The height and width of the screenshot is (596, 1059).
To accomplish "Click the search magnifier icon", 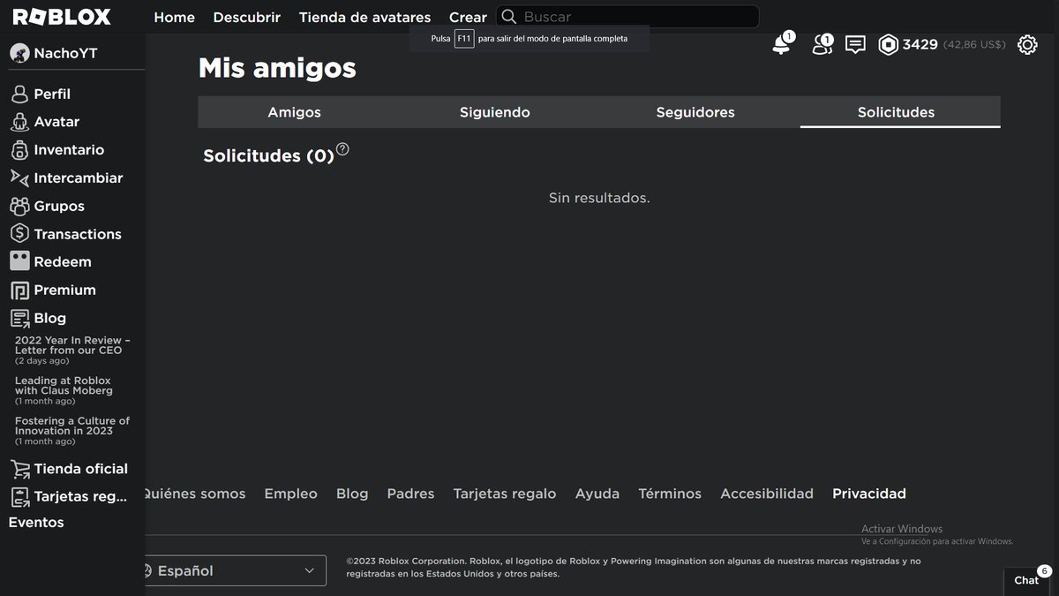I will pos(509,17).
